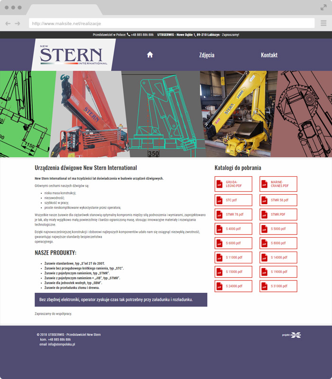The image size is (332, 379).
Task: Click the browser back arrow
Action: coord(8,23)
